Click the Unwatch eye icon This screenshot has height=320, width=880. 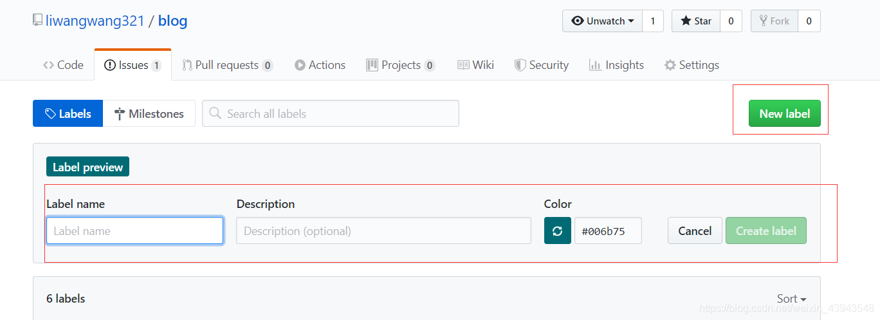click(578, 21)
